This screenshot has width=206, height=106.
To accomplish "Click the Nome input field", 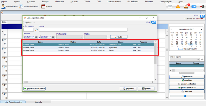I will coord(83,30).
